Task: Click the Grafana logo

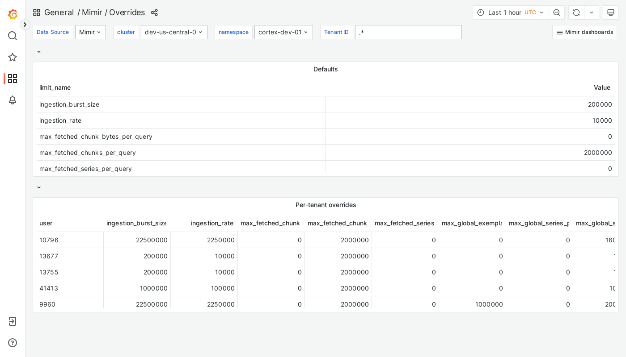Action: click(x=13, y=14)
